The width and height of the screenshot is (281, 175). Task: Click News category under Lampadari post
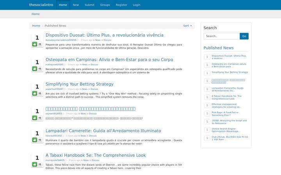pos(83,136)
